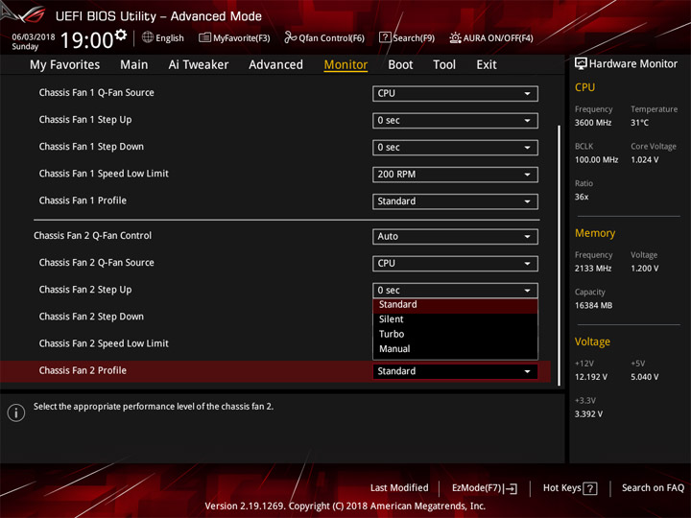Click the EzMode exit arrow icon
691x518 pixels.
coord(512,488)
